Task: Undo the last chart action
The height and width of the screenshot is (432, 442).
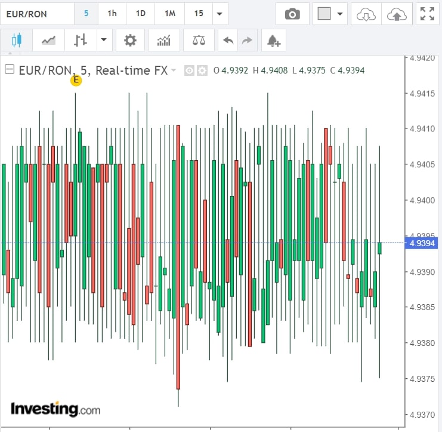Action: point(228,41)
